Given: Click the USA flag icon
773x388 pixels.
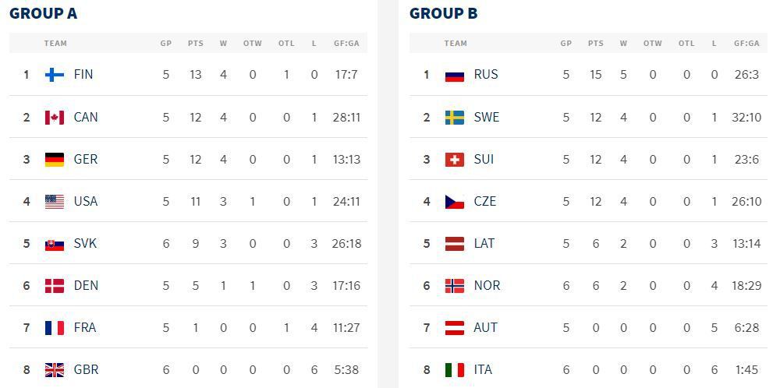Looking at the screenshot, I should [54, 201].
